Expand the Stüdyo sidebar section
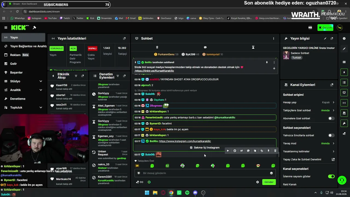Viewport: 350px width, 197px height. [41, 81]
